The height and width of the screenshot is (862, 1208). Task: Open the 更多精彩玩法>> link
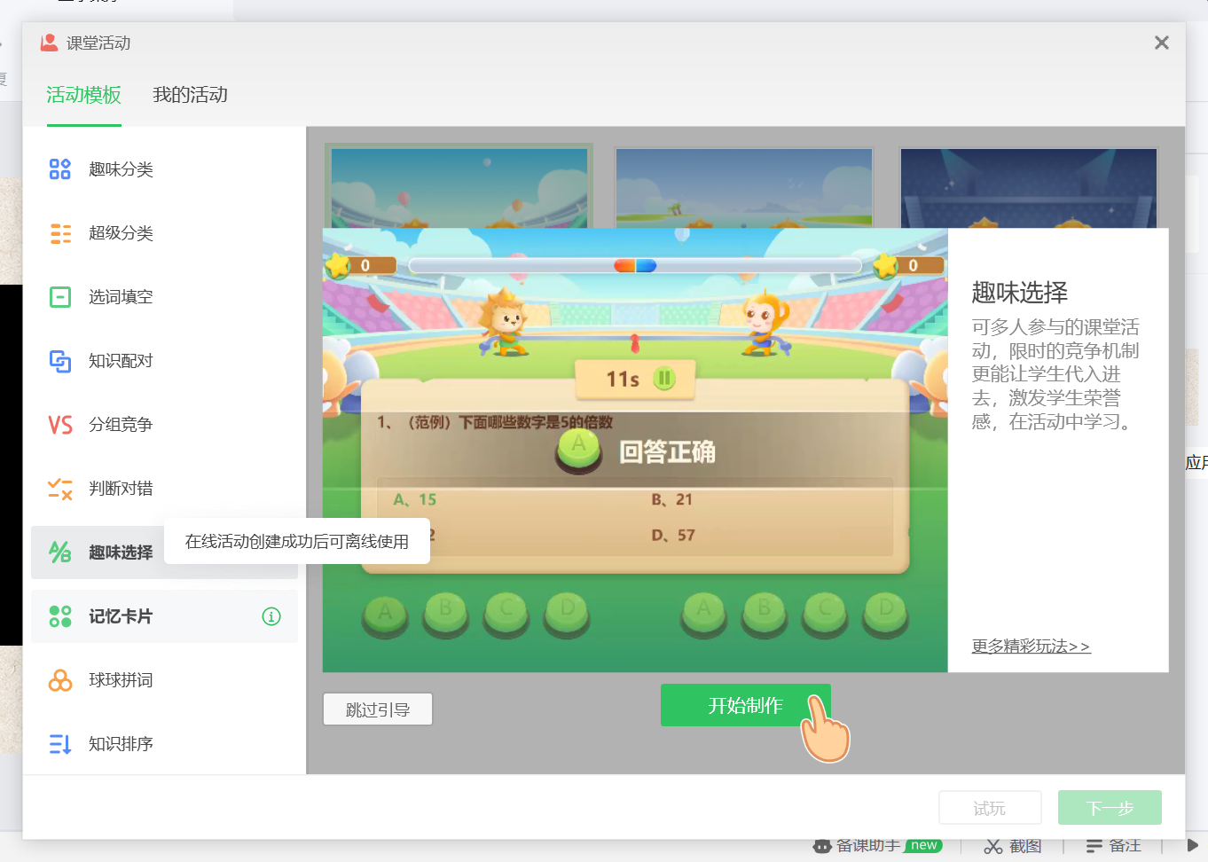[1031, 646]
